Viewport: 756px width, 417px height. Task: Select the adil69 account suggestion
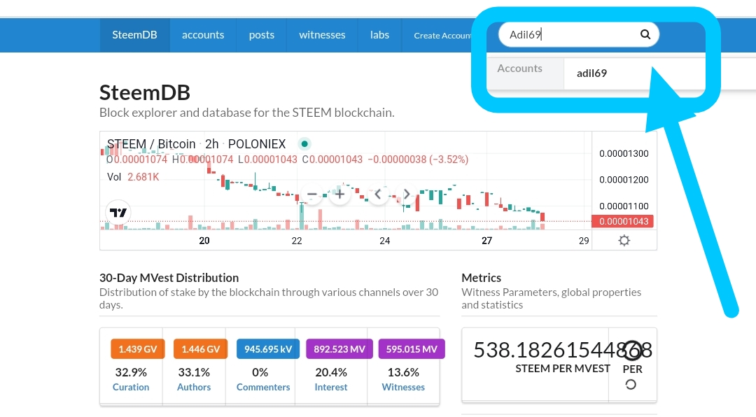pos(591,73)
